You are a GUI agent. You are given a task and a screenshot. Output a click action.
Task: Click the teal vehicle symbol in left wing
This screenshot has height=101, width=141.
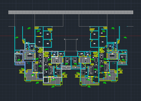[28, 63]
